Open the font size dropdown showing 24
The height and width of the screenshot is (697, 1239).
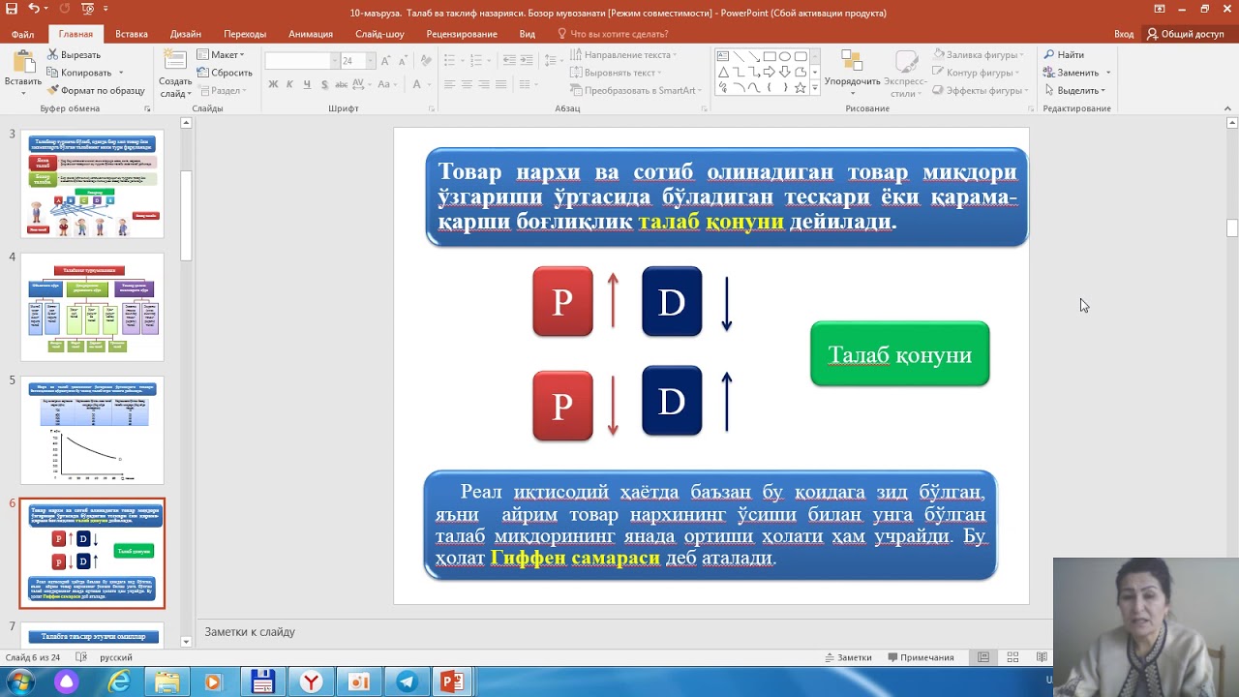(x=370, y=61)
